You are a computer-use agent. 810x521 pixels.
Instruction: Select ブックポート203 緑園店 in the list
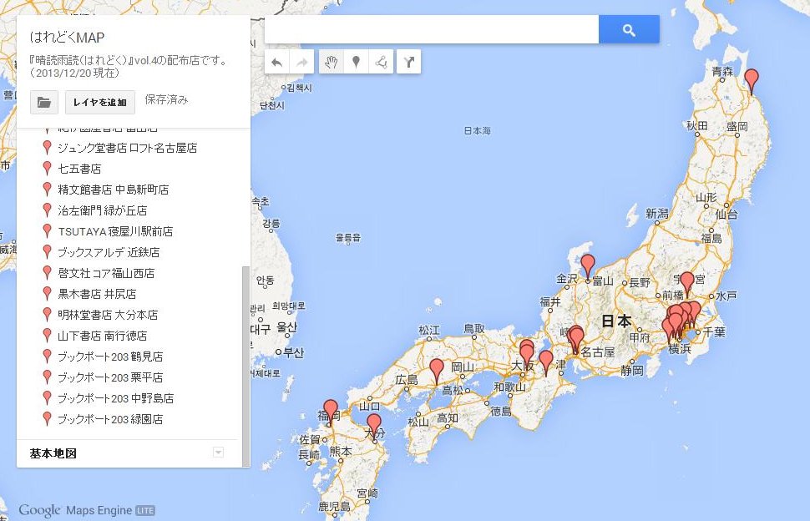(110, 419)
